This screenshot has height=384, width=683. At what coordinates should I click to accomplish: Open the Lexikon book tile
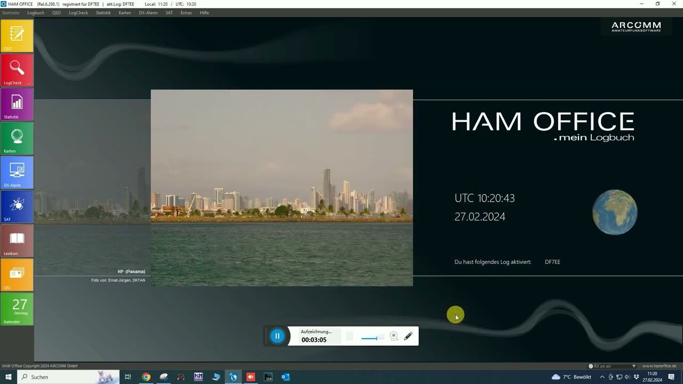click(17, 241)
